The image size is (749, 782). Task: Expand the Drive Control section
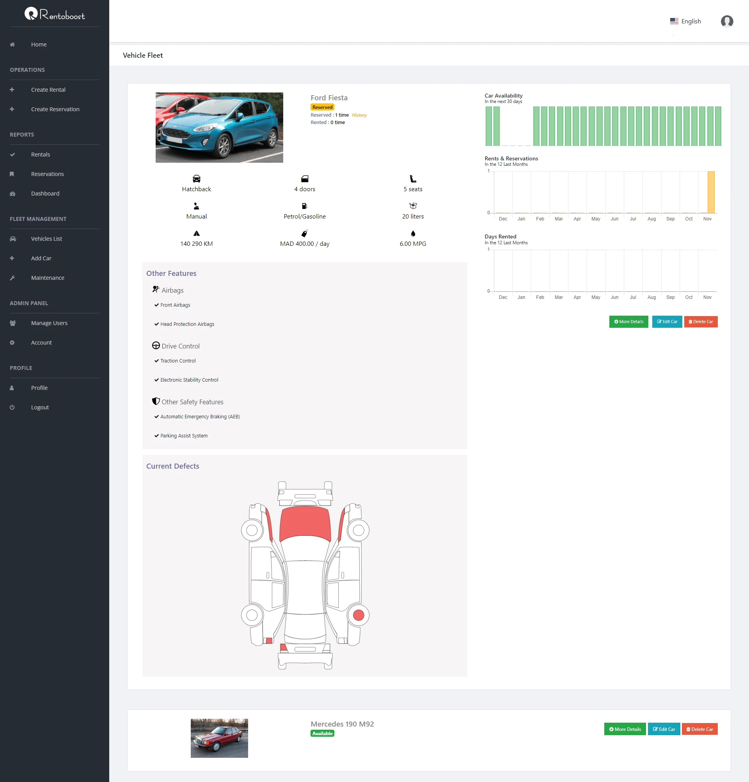coord(180,346)
